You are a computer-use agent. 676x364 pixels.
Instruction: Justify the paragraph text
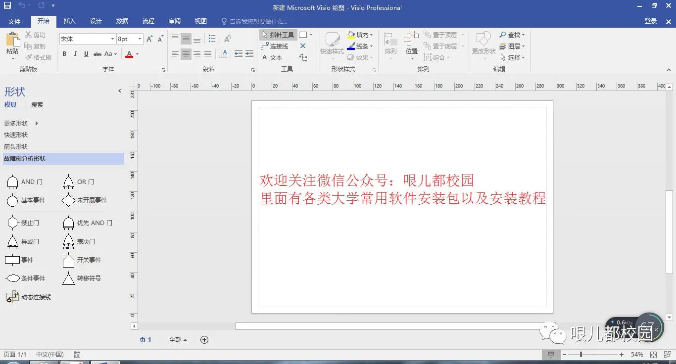coord(208,54)
